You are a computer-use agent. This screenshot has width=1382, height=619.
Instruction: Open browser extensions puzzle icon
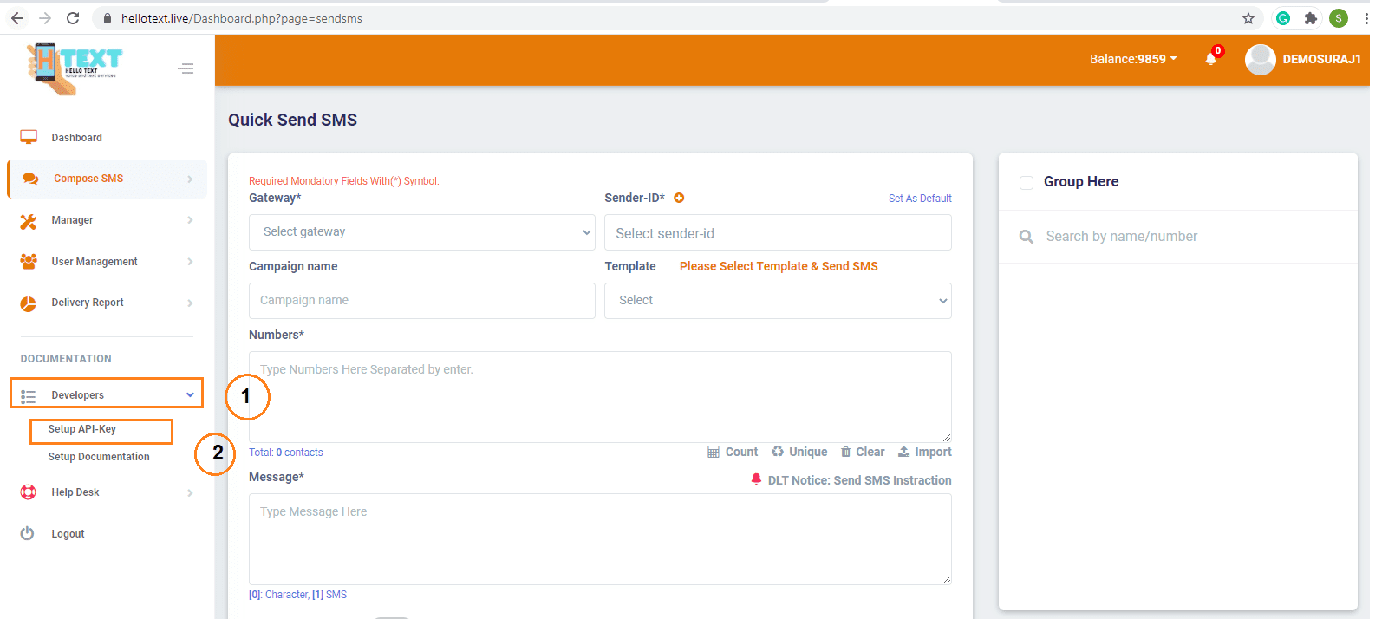point(1311,18)
